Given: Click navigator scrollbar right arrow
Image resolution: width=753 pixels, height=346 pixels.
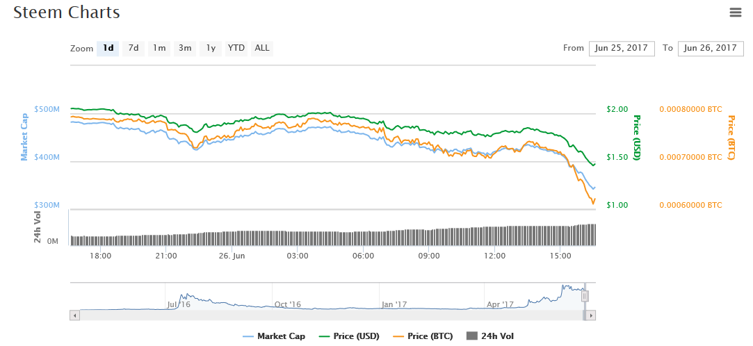Looking at the screenshot, I should tap(591, 315).
